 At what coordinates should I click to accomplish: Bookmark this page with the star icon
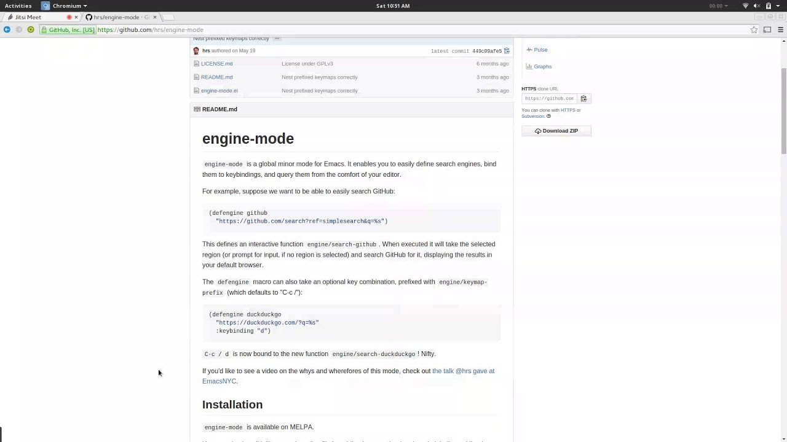point(754,29)
